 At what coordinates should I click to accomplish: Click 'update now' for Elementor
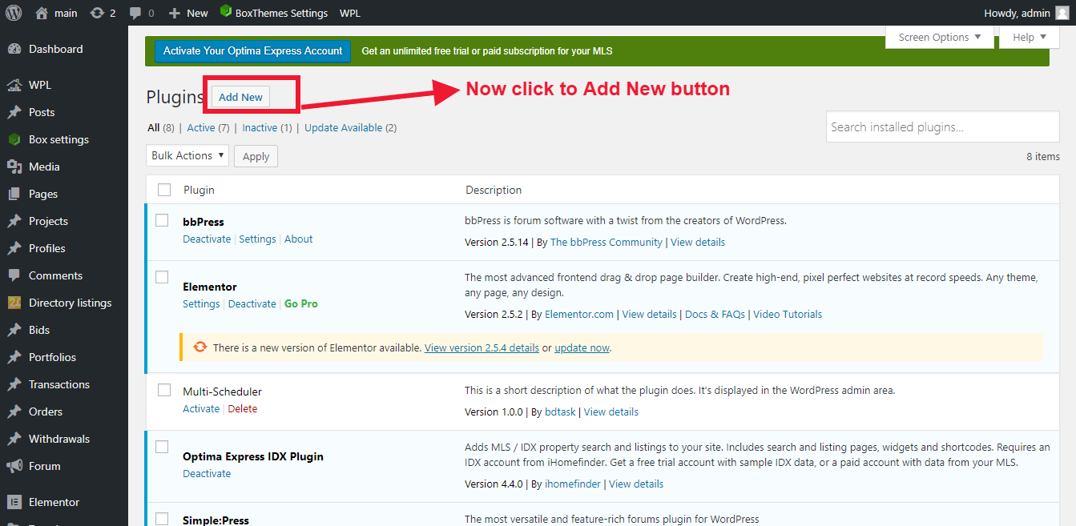point(582,348)
